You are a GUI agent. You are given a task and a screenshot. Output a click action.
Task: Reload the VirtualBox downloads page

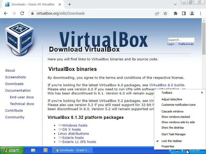[22, 13]
